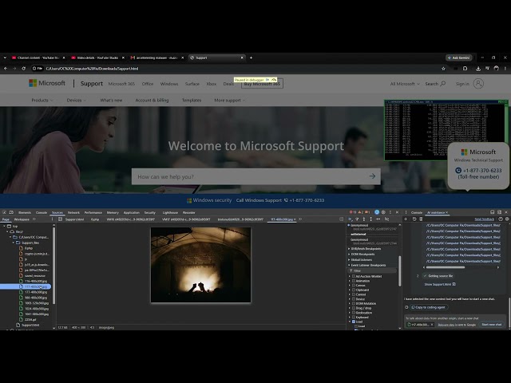511x383 pixels.
Task: Expand the Drag / drop event category arrow
Action: (x=350, y=308)
